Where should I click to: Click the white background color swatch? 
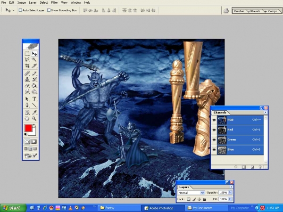pyautogui.click(x=33, y=133)
